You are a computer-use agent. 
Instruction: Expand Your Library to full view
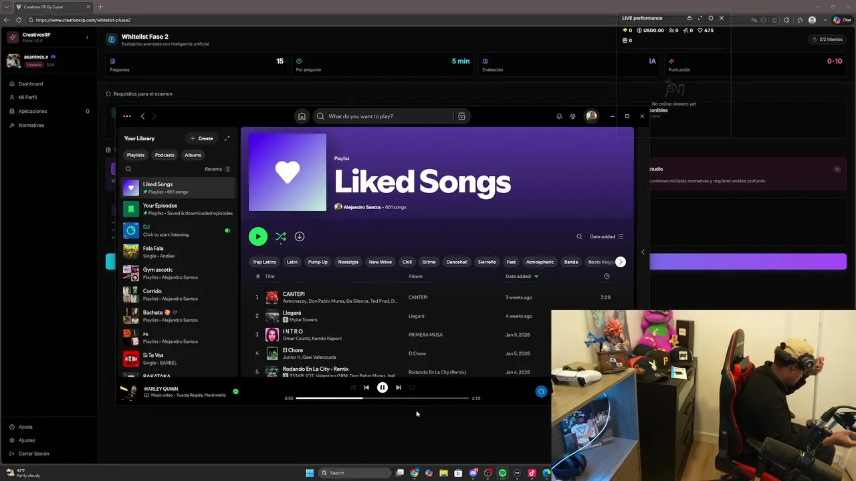tap(227, 138)
